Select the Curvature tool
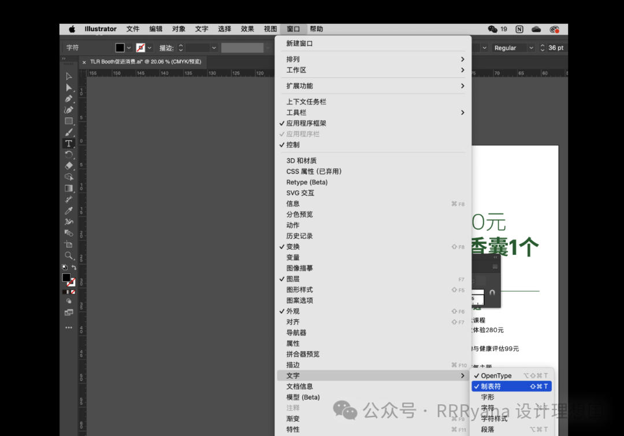 pyautogui.click(x=69, y=110)
